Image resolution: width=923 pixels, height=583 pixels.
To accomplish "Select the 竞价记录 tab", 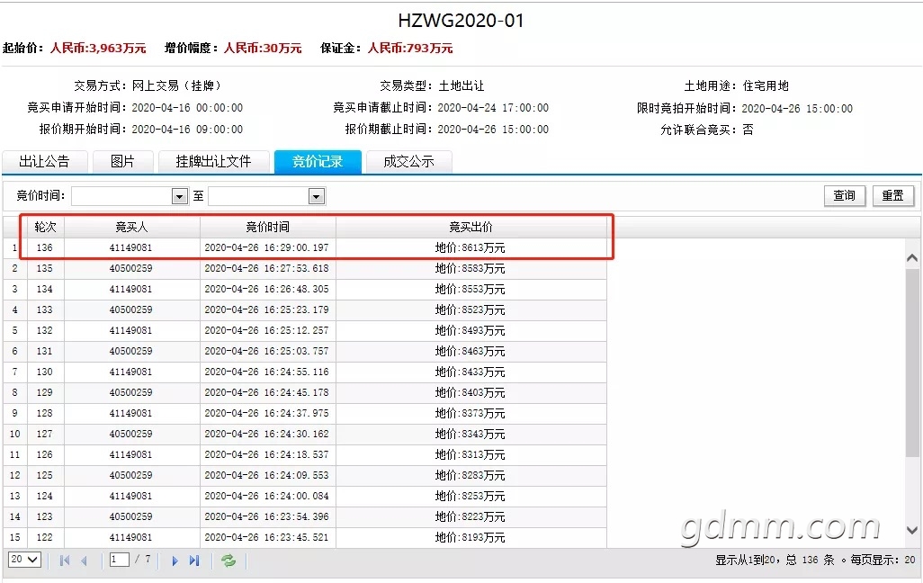I will tap(318, 161).
